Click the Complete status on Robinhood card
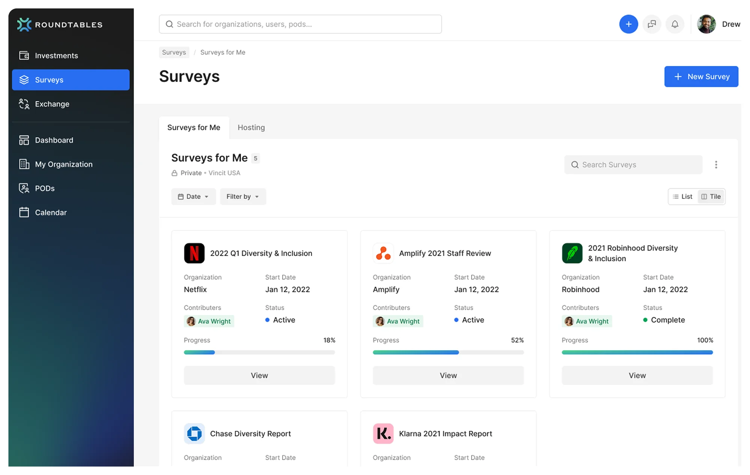Image resolution: width=750 pixels, height=475 pixels. 664,320
